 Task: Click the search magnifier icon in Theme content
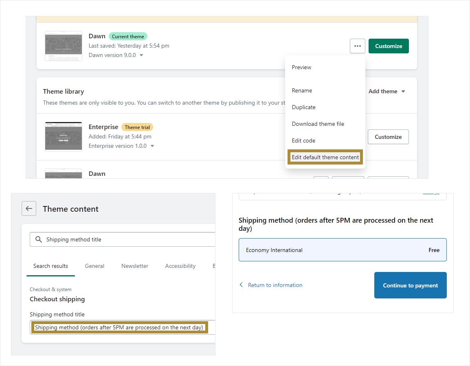coord(39,239)
